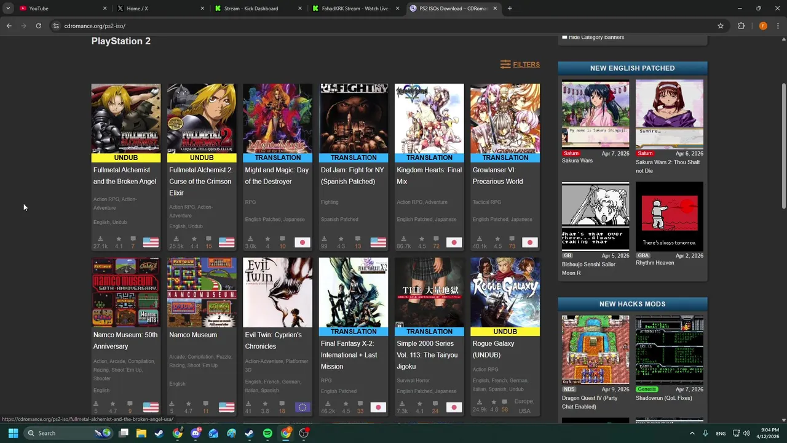Viewport: 787px width, 443px height.
Task: Open the FILTERS panel
Action: coord(520,65)
